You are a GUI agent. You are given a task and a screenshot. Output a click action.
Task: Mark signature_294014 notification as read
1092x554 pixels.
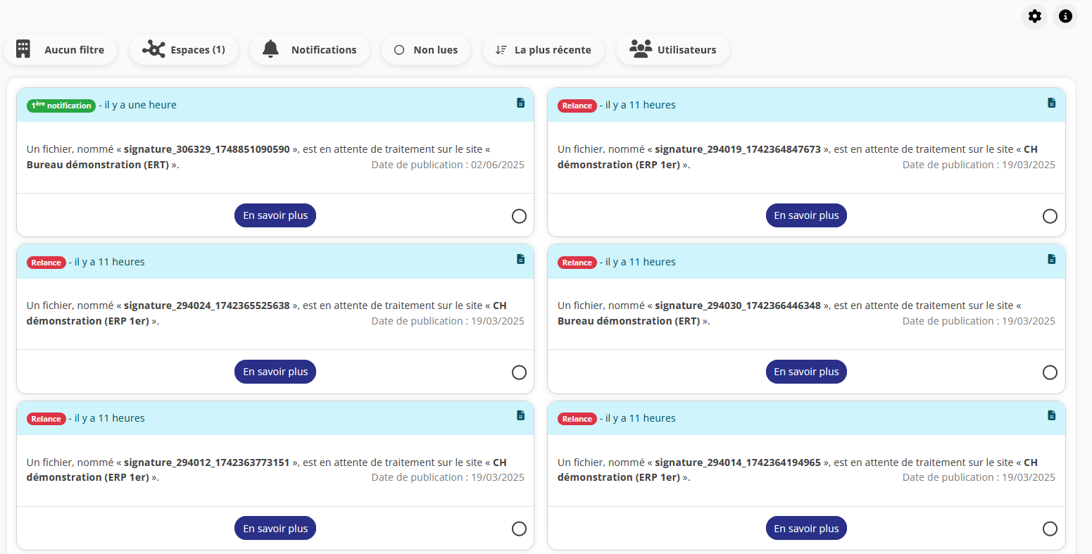pyautogui.click(x=1050, y=529)
